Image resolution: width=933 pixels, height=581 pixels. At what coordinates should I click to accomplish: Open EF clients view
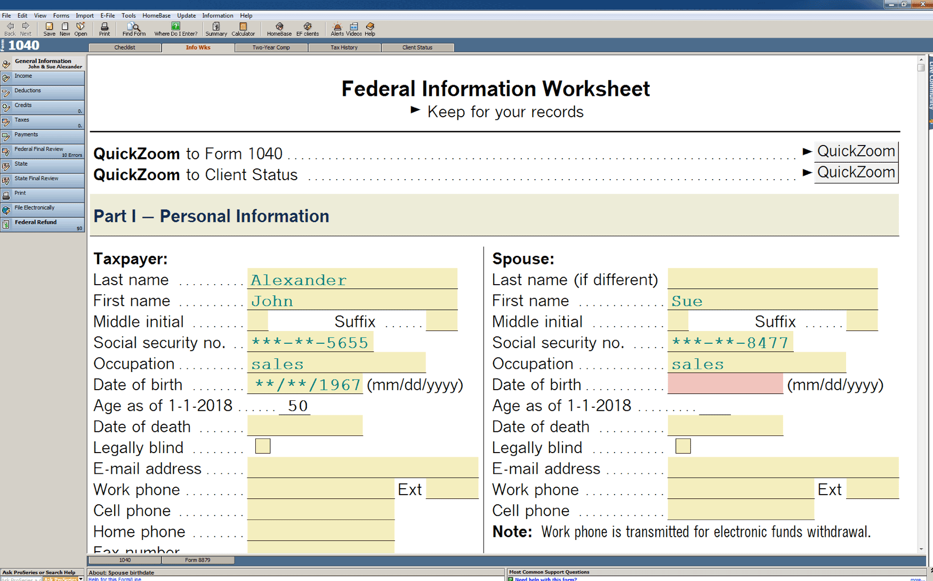308,29
